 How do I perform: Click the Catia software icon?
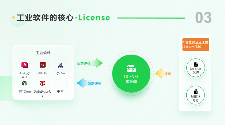click(61, 64)
